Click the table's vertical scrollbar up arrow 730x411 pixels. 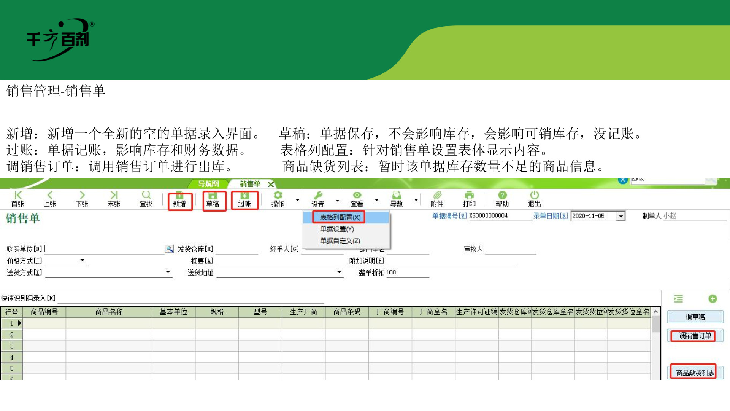[x=655, y=312]
